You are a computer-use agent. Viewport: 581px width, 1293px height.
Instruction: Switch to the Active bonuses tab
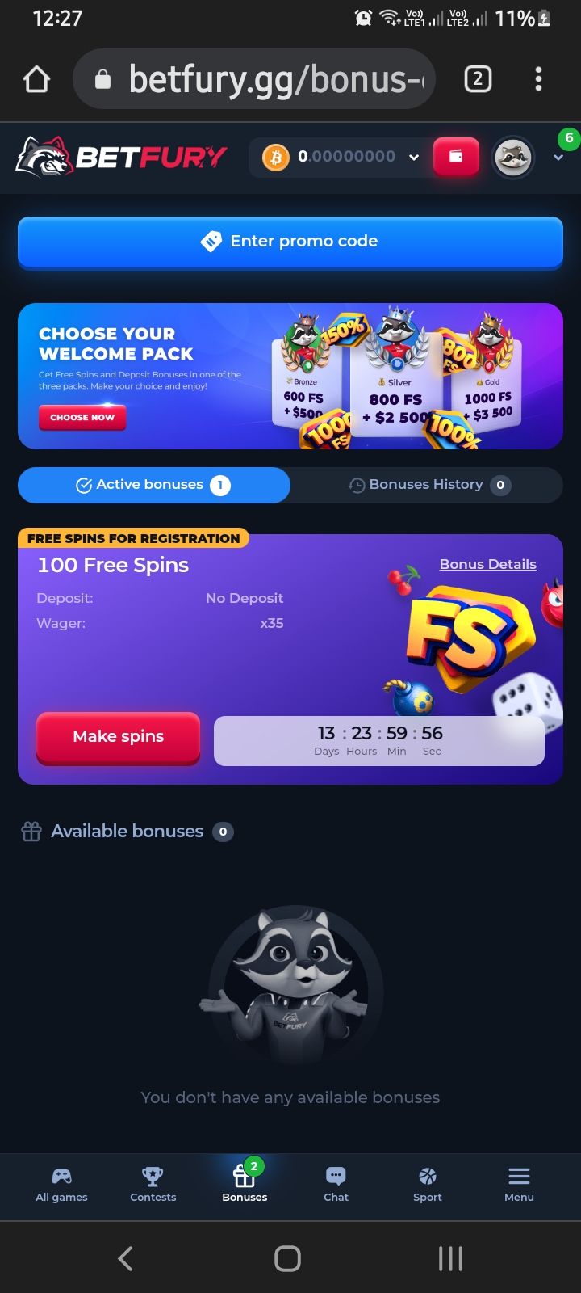[153, 485]
